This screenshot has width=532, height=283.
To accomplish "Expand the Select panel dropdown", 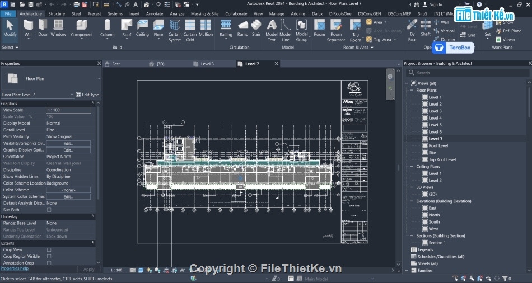I will [10, 48].
